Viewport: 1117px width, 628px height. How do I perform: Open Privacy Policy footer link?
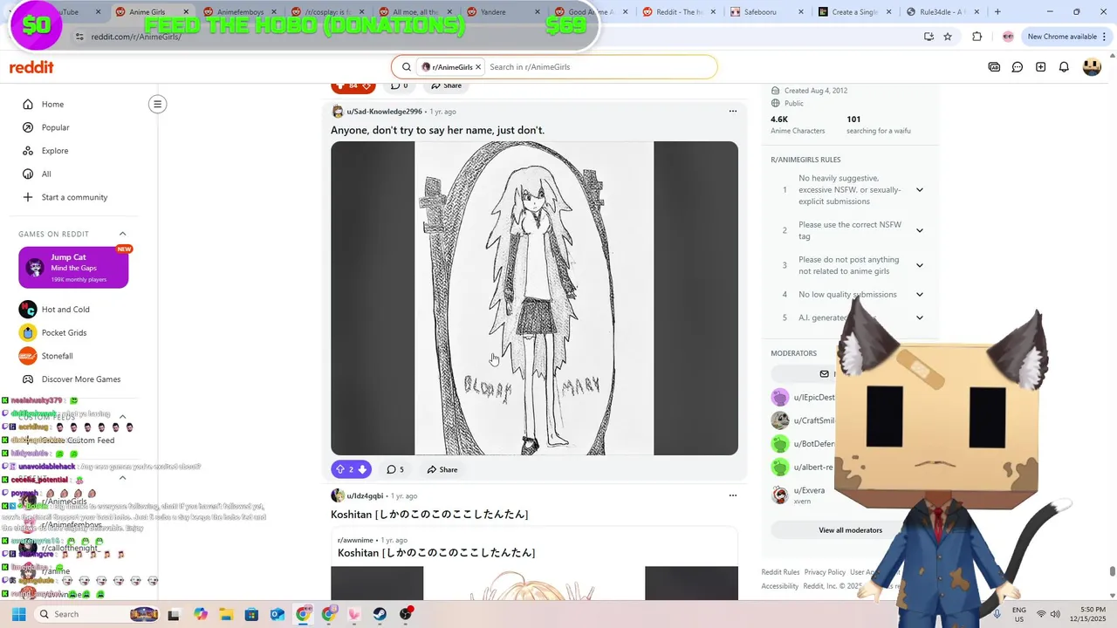(825, 572)
